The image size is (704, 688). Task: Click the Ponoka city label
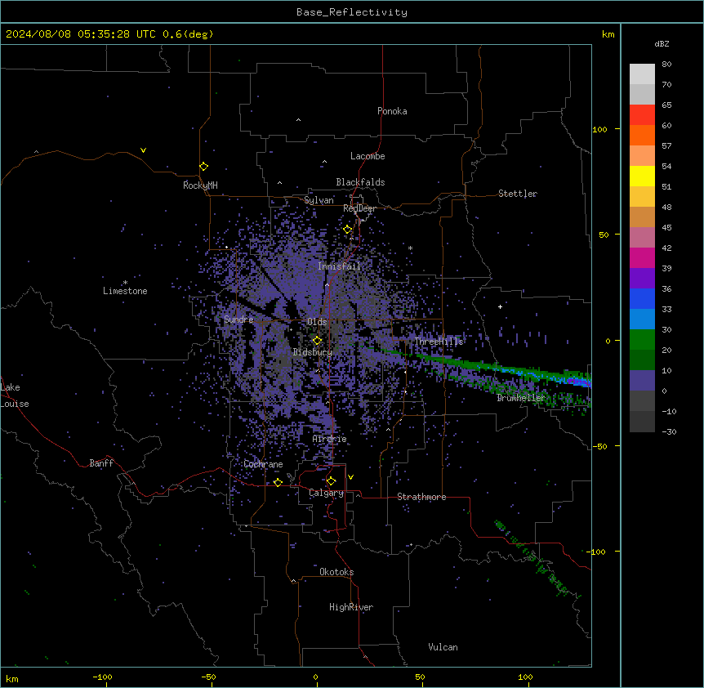point(392,111)
